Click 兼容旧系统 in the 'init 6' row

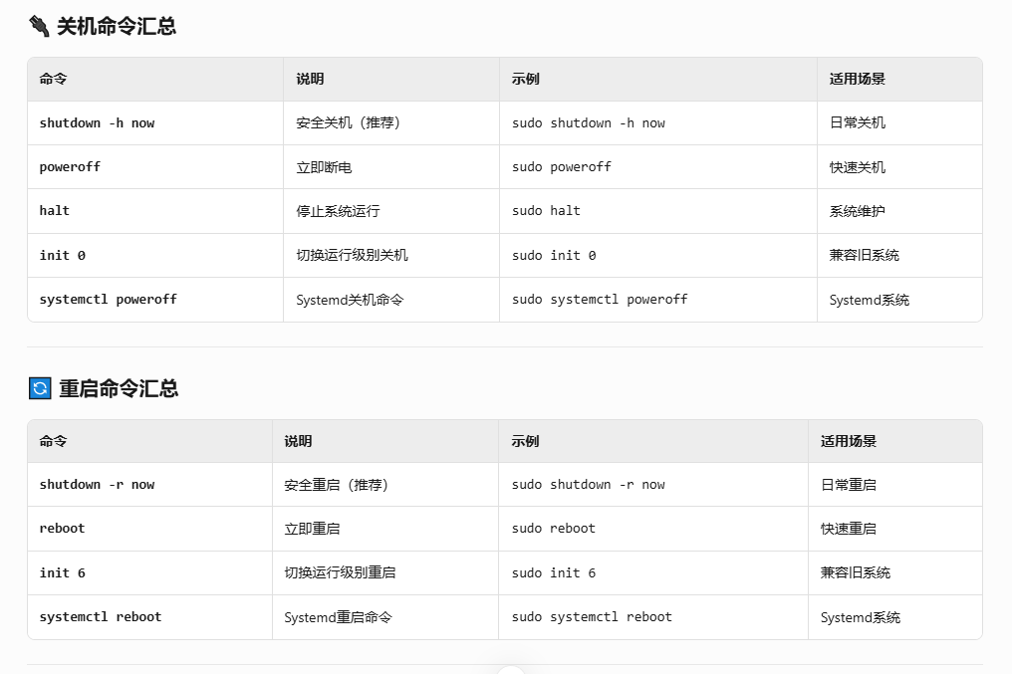coord(856,572)
